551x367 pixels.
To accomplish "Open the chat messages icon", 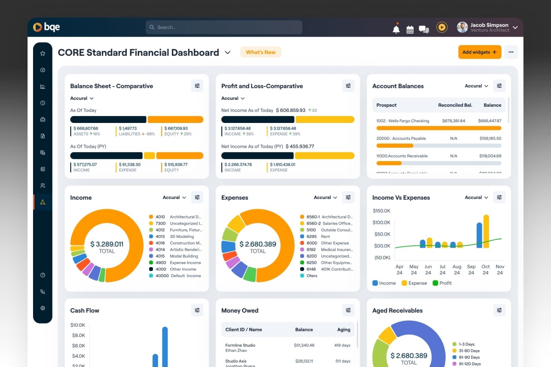I will tap(424, 29).
